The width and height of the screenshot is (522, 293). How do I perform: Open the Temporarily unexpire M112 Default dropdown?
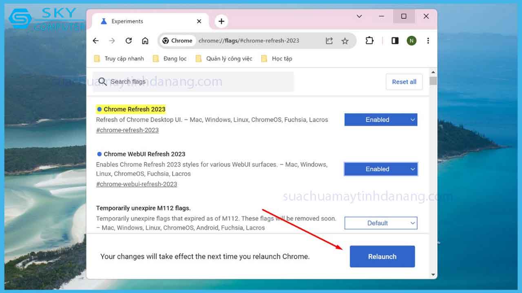tap(381, 223)
